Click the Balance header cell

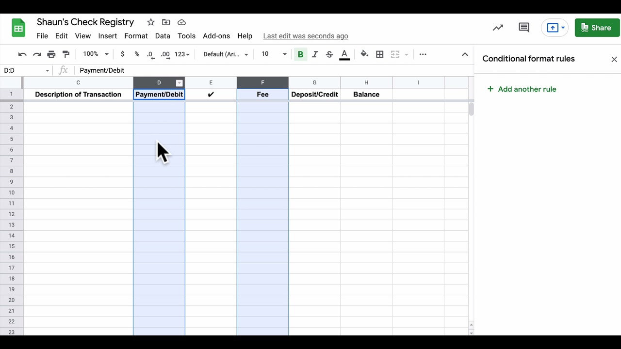click(366, 95)
